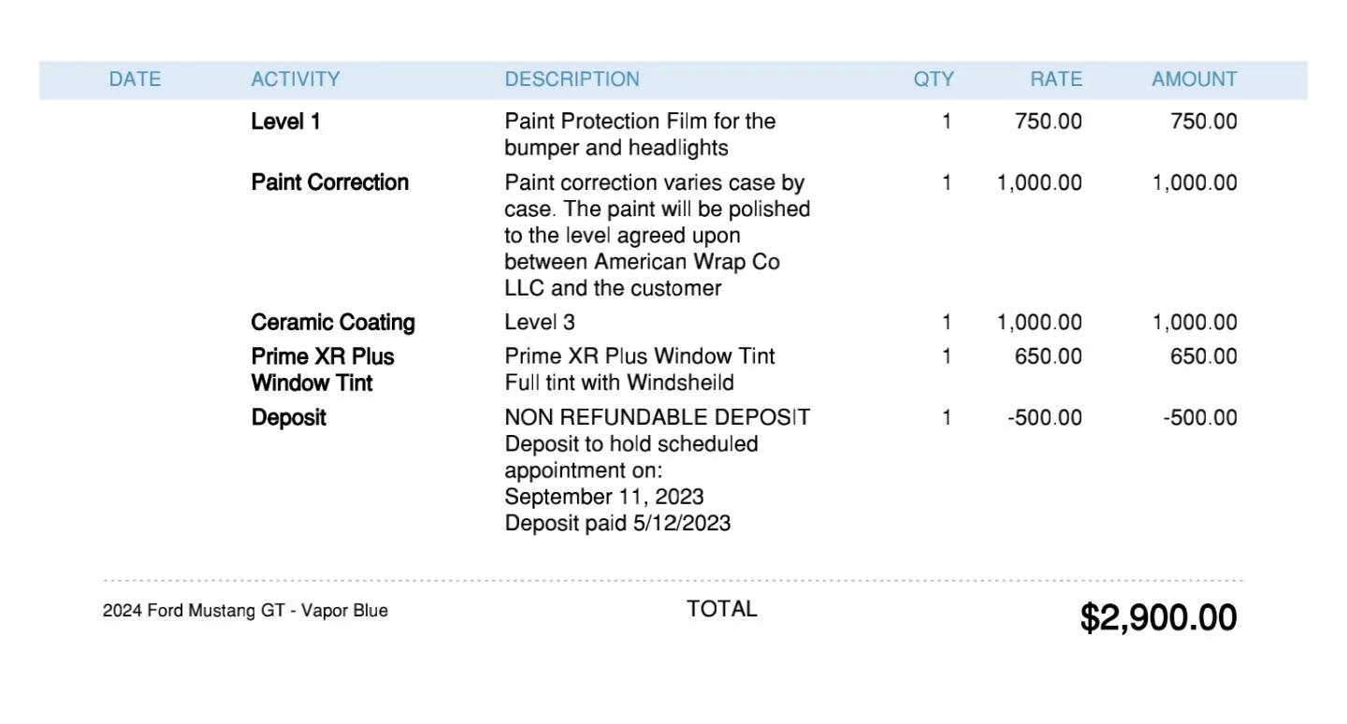The height and width of the screenshot is (724, 1347).
Task: Click the ACTIVITY column header
Action: [x=296, y=80]
